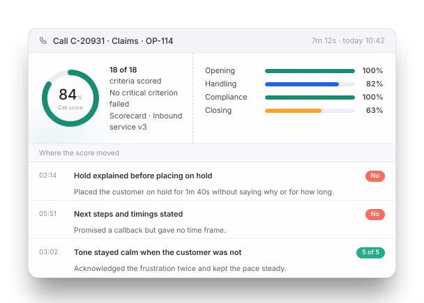Click the orange Closing progress bar

click(x=310, y=111)
